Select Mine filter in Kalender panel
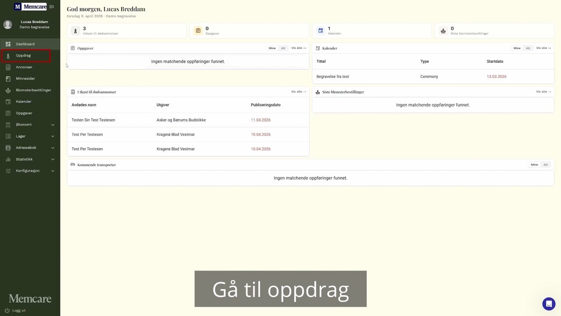The image size is (561, 316). click(x=517, y=48)
